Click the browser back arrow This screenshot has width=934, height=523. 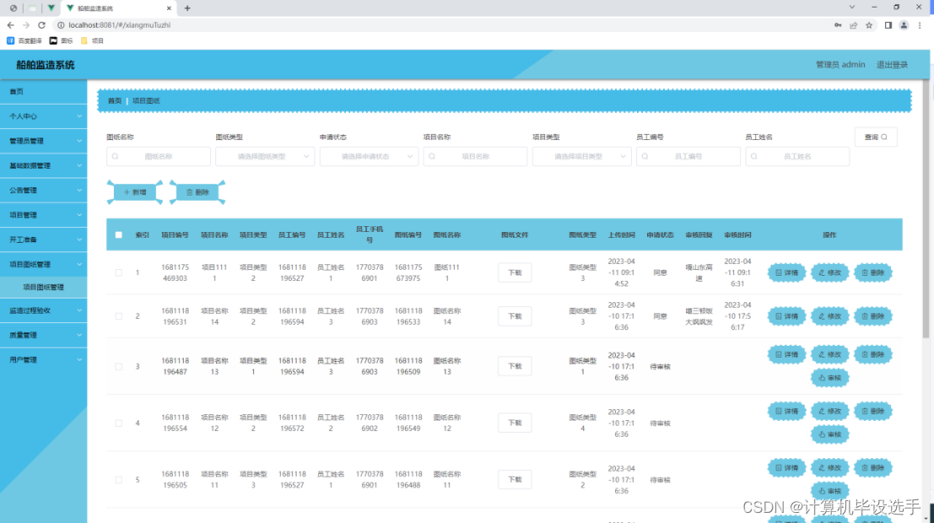[x=10, y=25]
